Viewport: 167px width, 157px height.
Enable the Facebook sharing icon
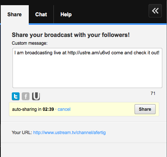pos(25,96)
